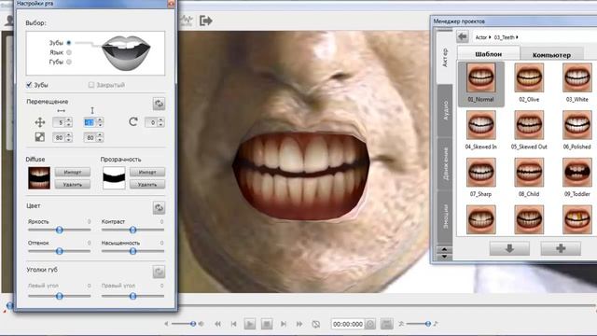Click the export range icon near timecode
Screen dimensions: 597x336
(386, 324)
